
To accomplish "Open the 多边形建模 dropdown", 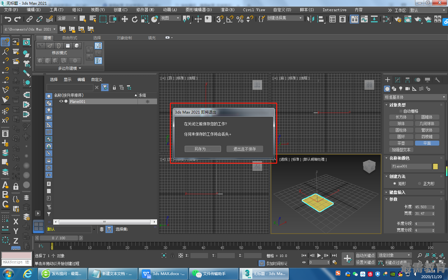I will point(69,68).
